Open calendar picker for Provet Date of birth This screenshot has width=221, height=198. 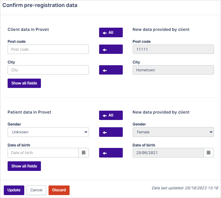[84, 153]
